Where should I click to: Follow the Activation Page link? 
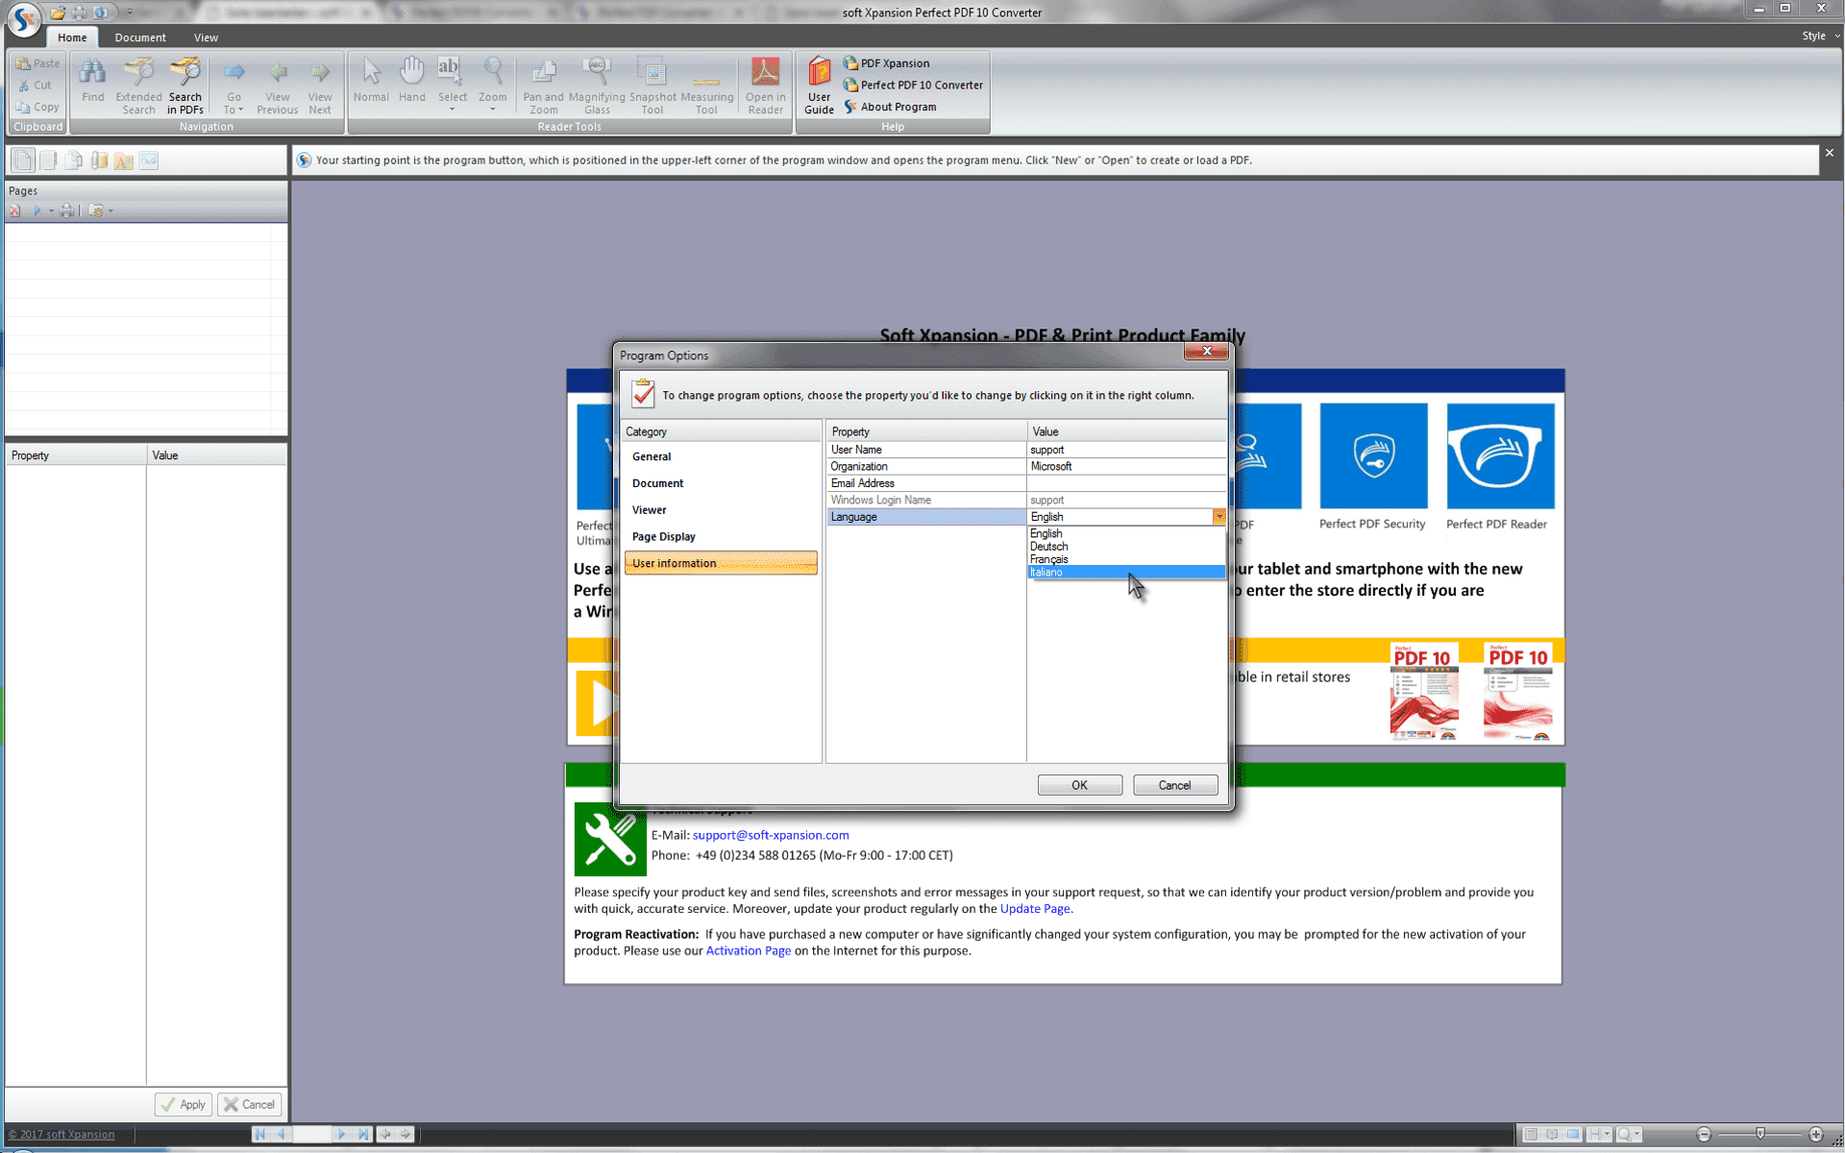point(749,951)
